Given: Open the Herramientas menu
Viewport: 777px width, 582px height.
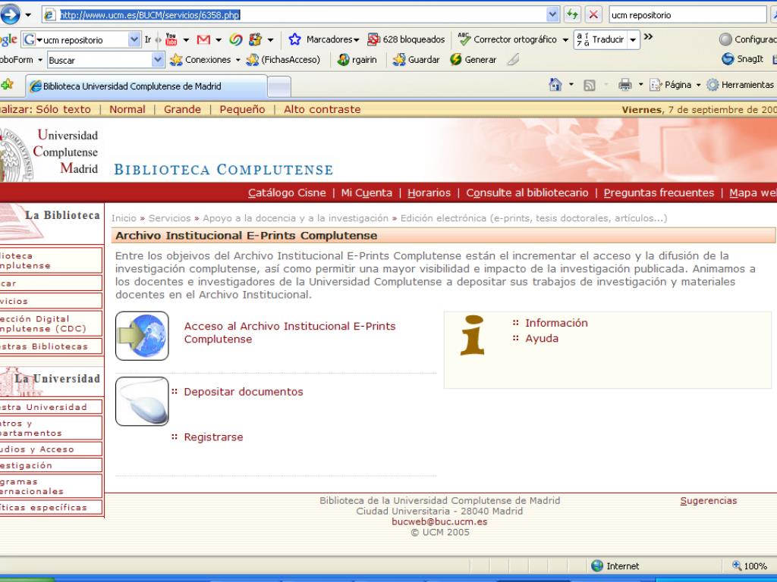Looking at the screenshot, I should [x=740, y=85].
